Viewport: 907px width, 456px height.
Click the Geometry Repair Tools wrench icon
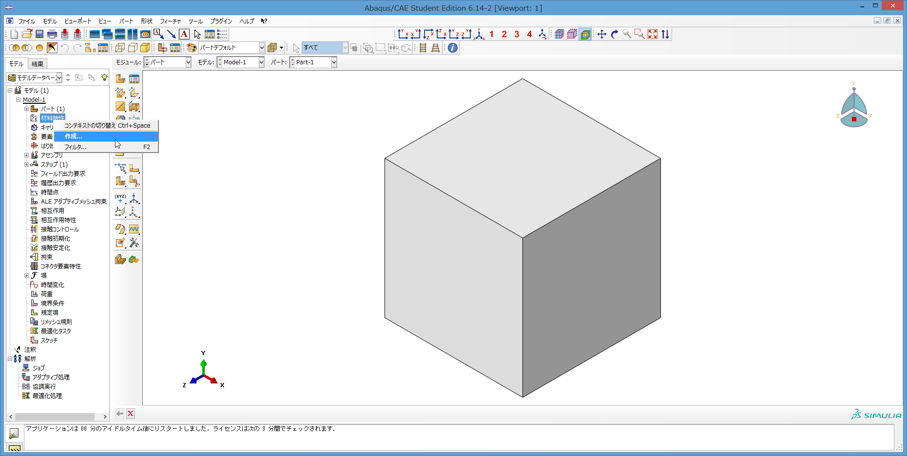click(134, 243)
